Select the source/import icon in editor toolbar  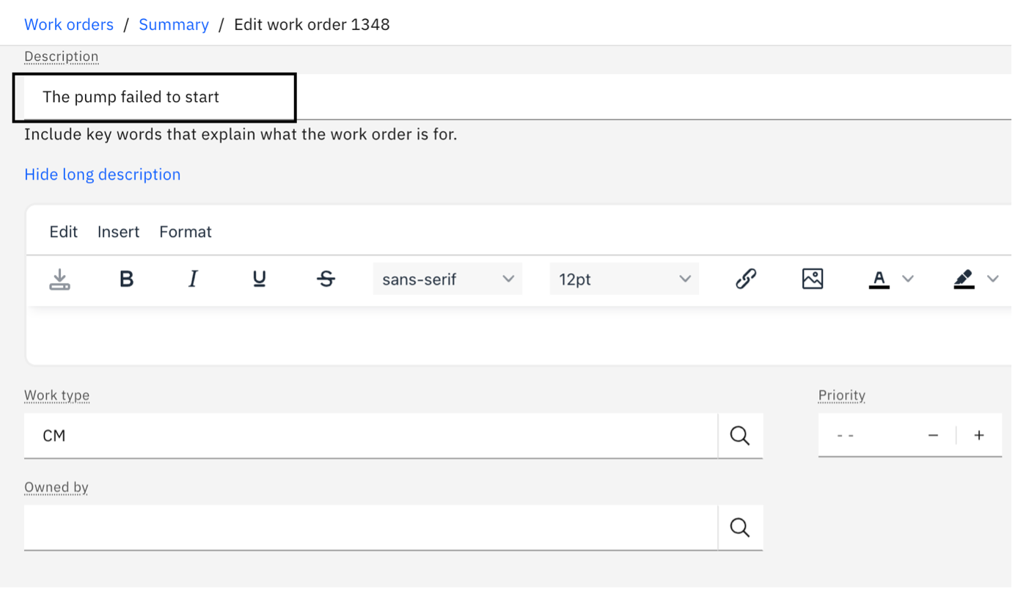(59, 279)
